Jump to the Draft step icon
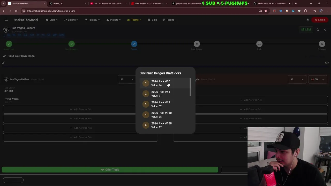Screen dimensions: 331x186 259,44
